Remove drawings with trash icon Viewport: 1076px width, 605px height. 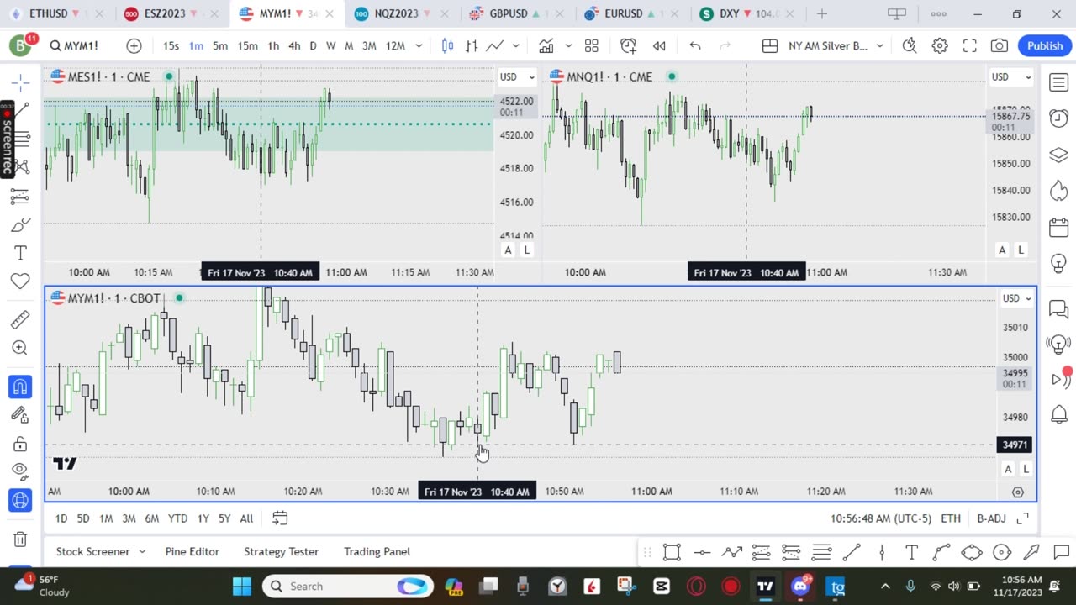coord(21,539)
